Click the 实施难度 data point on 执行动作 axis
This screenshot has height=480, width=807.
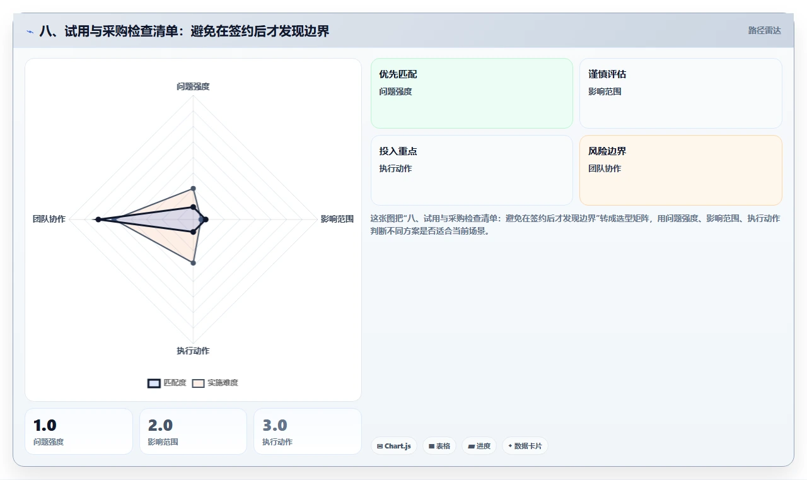(x=193, y=263)
